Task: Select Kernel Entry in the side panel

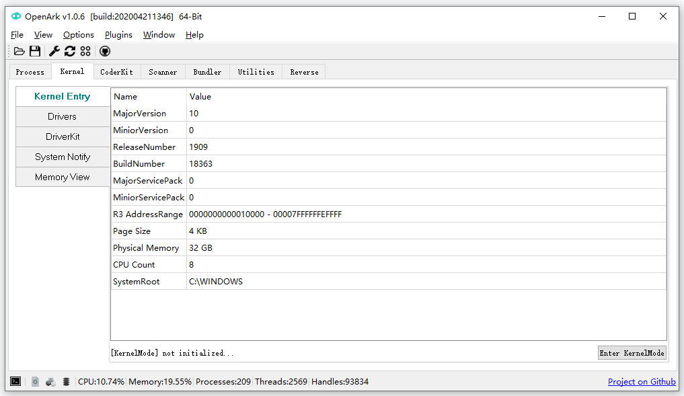Action: click(63, 96)
